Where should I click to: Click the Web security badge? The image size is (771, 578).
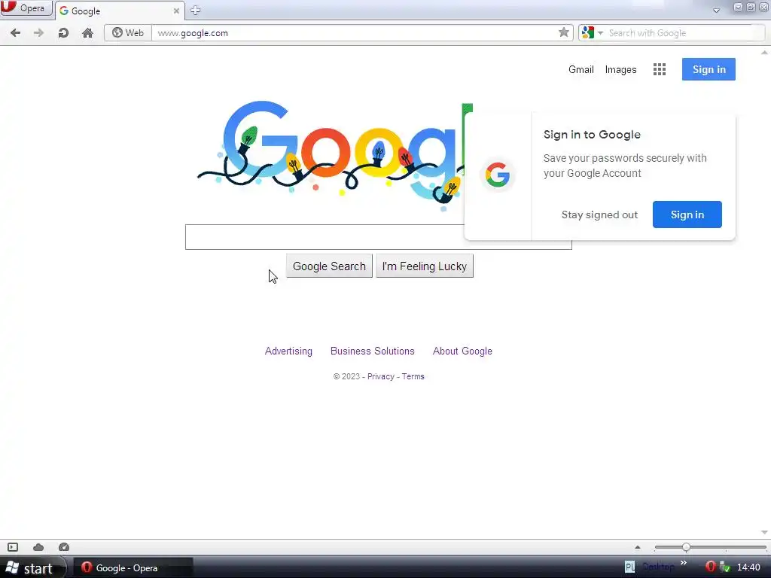128,33
